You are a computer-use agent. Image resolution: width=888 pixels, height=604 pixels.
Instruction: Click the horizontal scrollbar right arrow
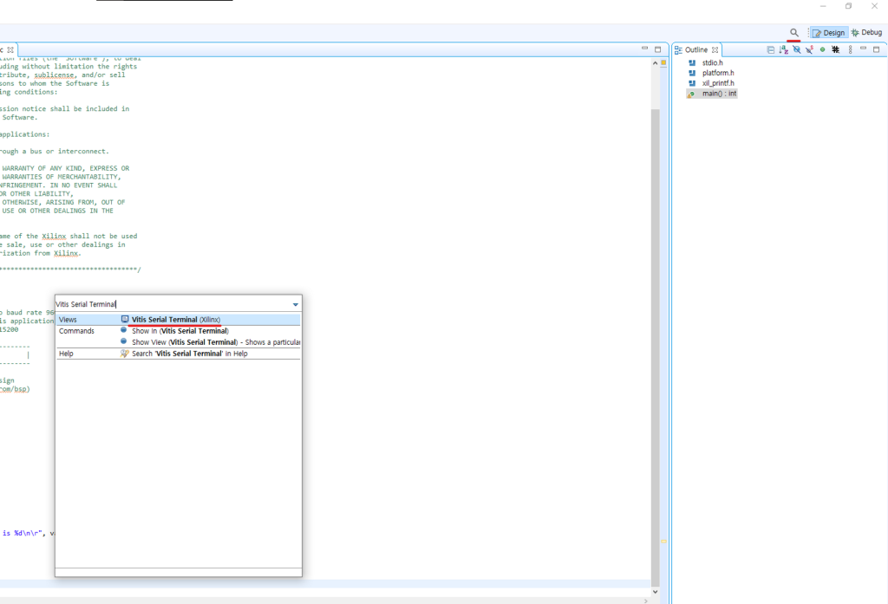[x=645, y=601]
